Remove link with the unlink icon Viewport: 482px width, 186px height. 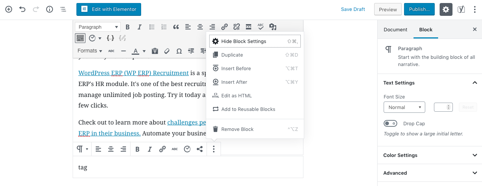(236, 27)
